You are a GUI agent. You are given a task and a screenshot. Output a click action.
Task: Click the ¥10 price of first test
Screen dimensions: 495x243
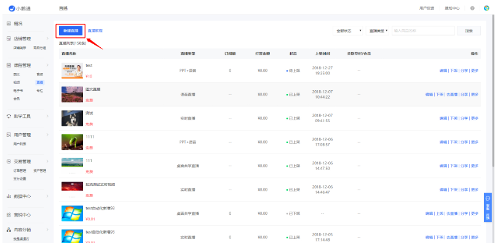pos(89,76)
